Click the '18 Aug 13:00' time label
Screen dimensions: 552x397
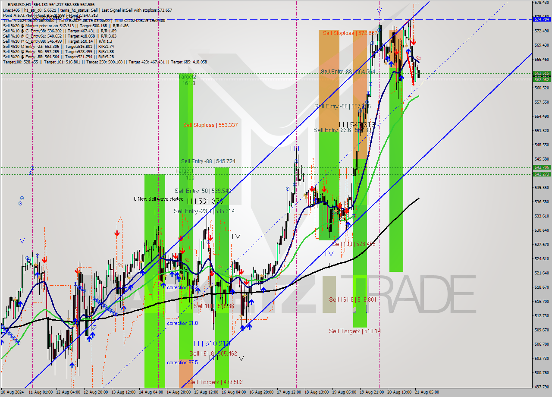point(317,392)
